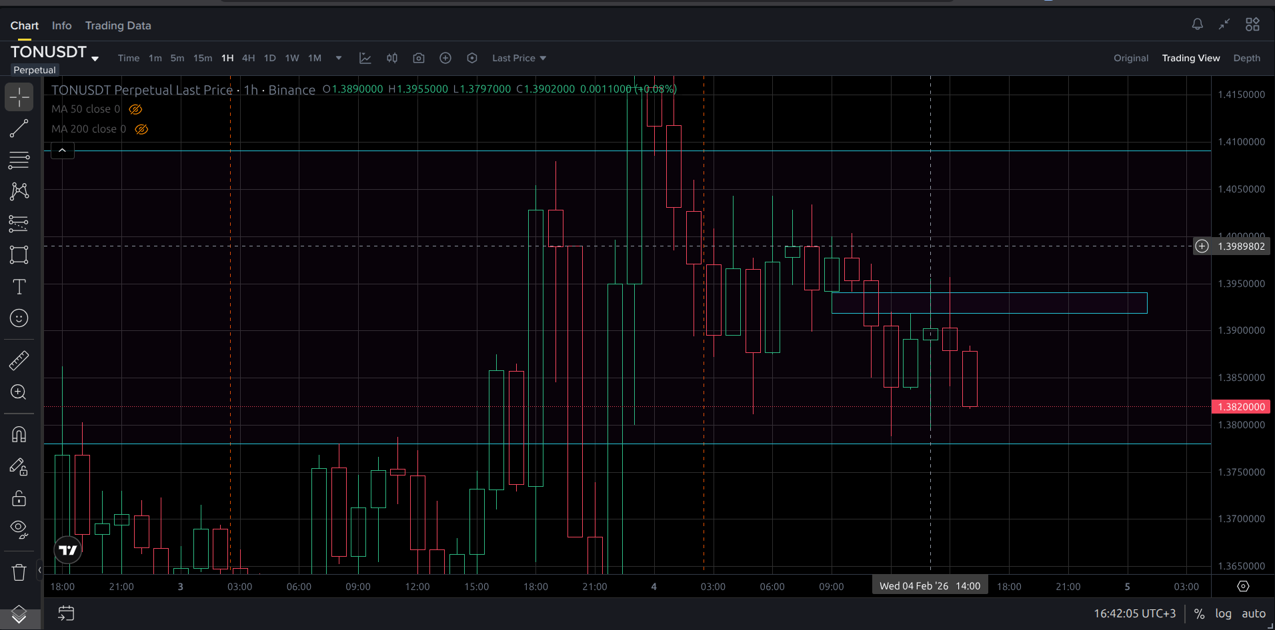Collapse the indicator legend chevron
The height and width of the screenshot is (630, 1275).
click(62, 151)
